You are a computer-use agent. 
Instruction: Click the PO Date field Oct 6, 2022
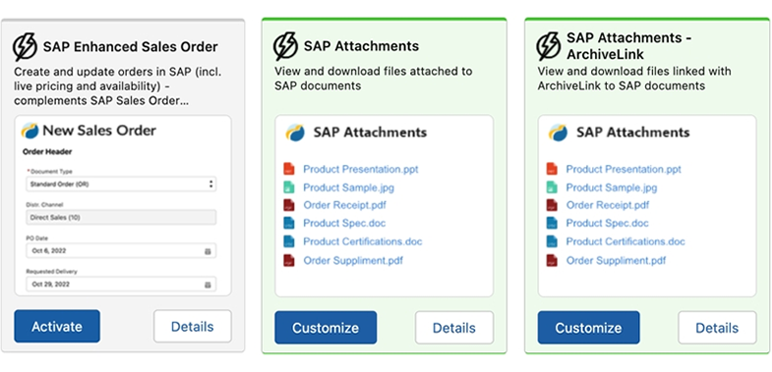(121, 250)
